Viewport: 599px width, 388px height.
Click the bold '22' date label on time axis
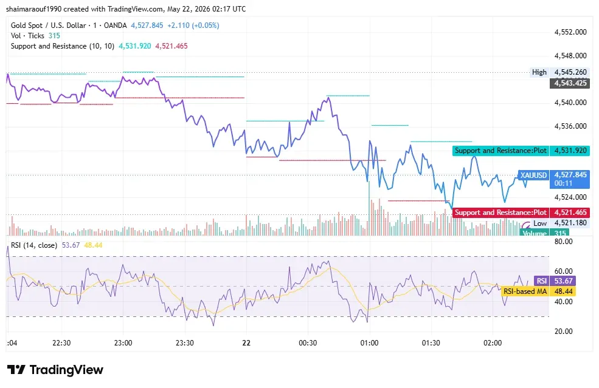[246, 343]
